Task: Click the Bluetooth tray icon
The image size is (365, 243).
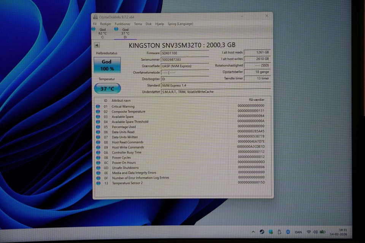Action: tap(288, 232)
